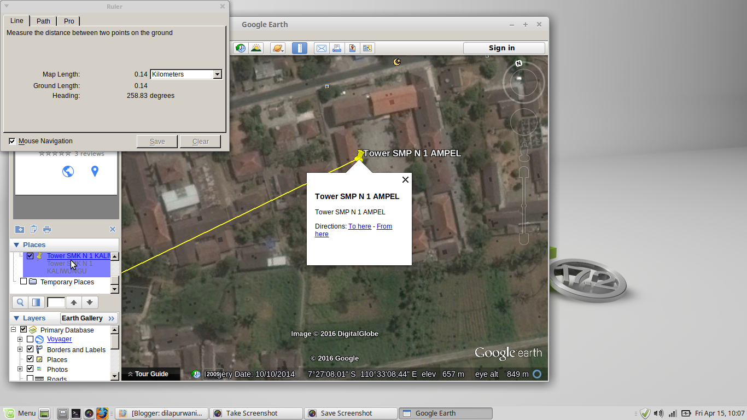Viewport: 747px width, 420px height.
Task: Click the opacity adjust button in Places
Action: pyautogui.click(x=36, y=302)
